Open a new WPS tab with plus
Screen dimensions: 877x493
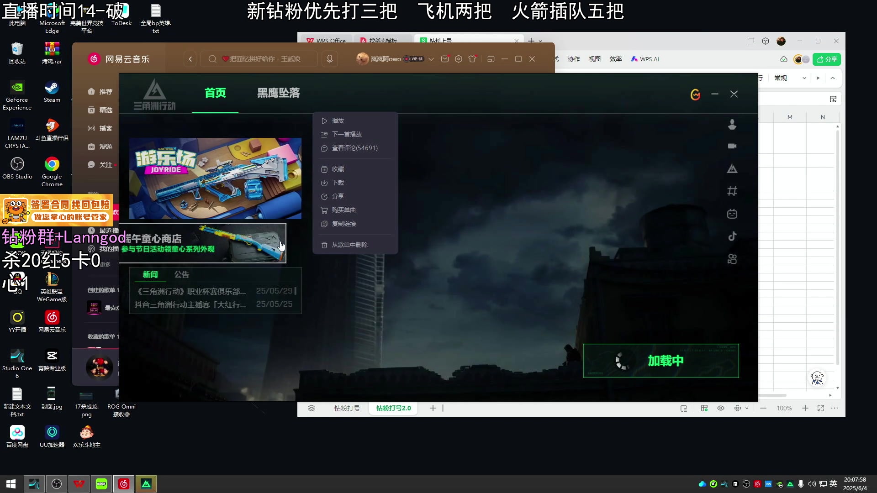[x=531, y=41]
